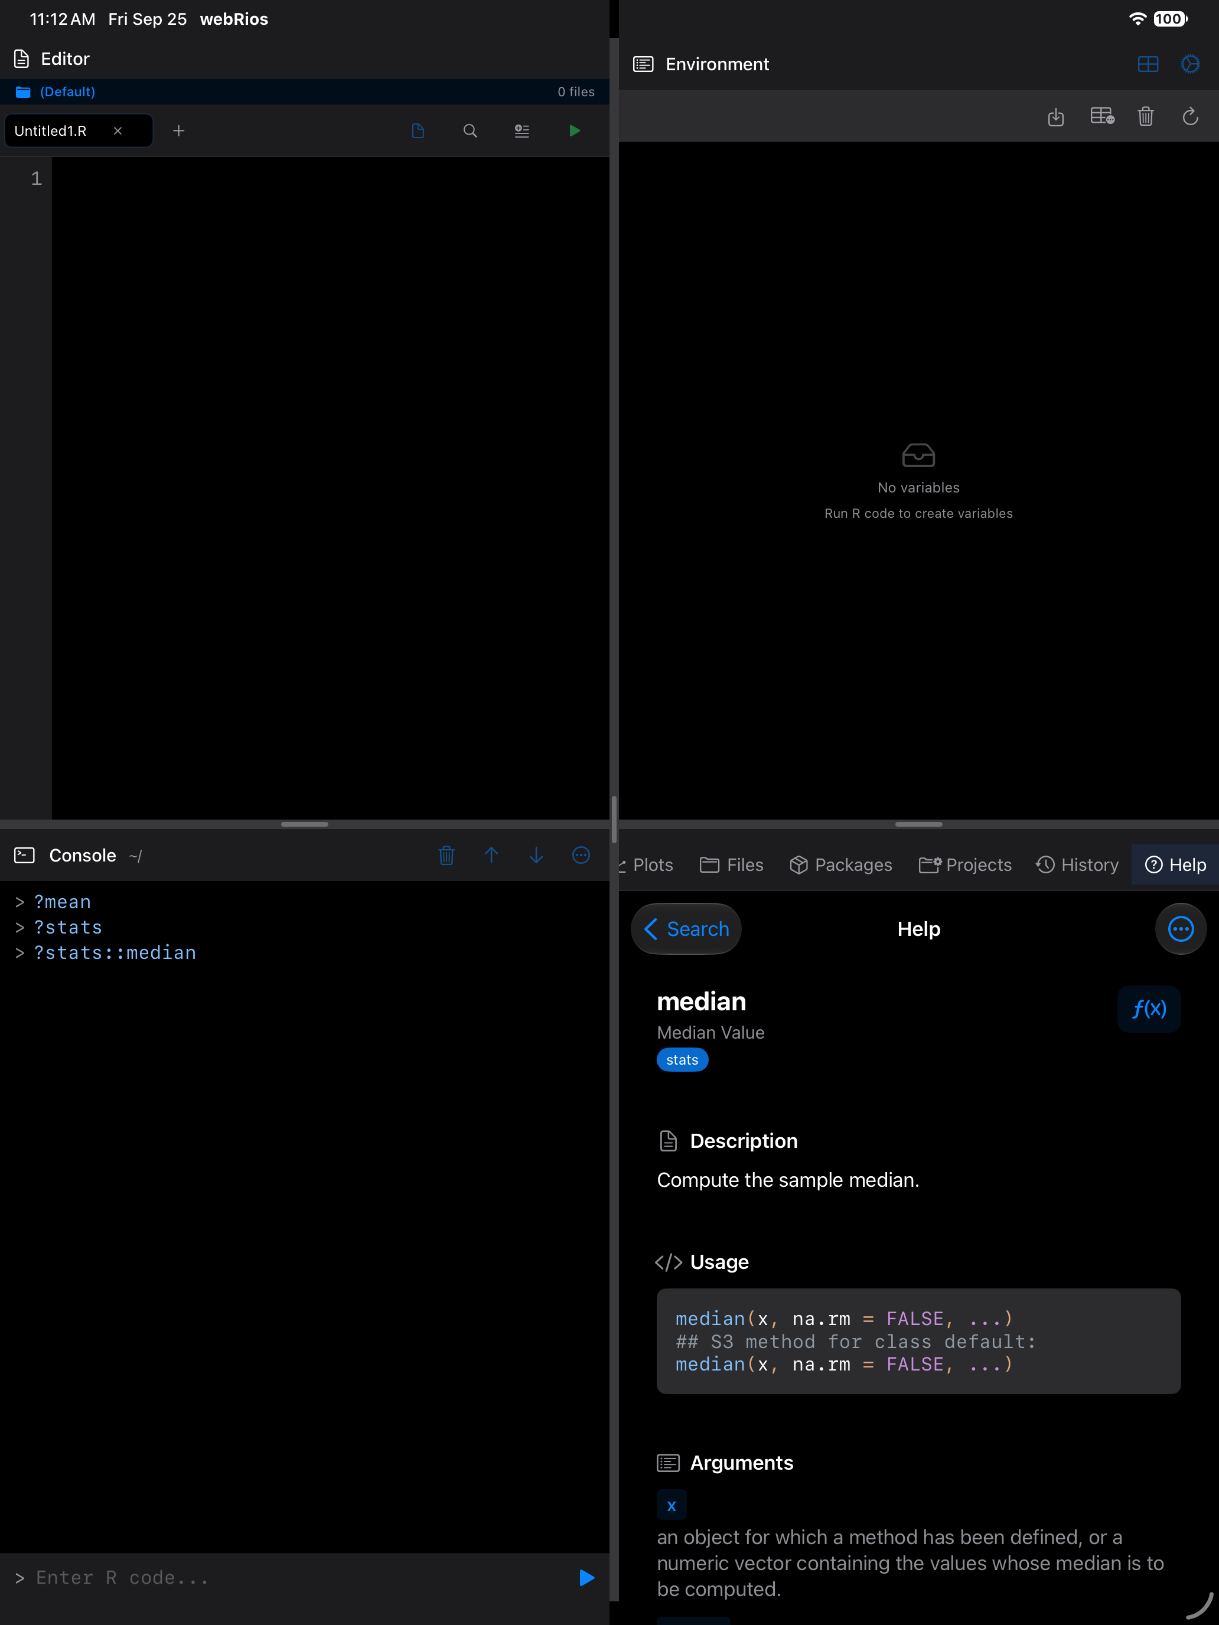
Task: Switch to the Projects tab
Action: coord(965,864)
